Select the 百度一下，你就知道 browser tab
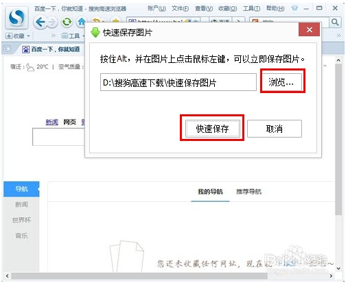This screenshot has height=284, width=348. click(51, 49)
